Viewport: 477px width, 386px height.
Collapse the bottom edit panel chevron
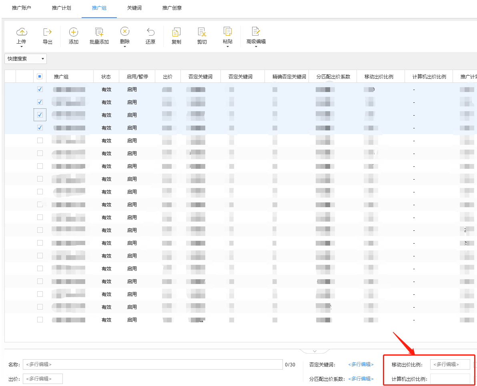point(315,351)
